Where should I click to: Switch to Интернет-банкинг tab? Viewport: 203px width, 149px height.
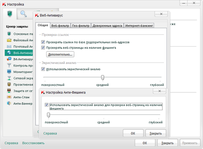139,26
